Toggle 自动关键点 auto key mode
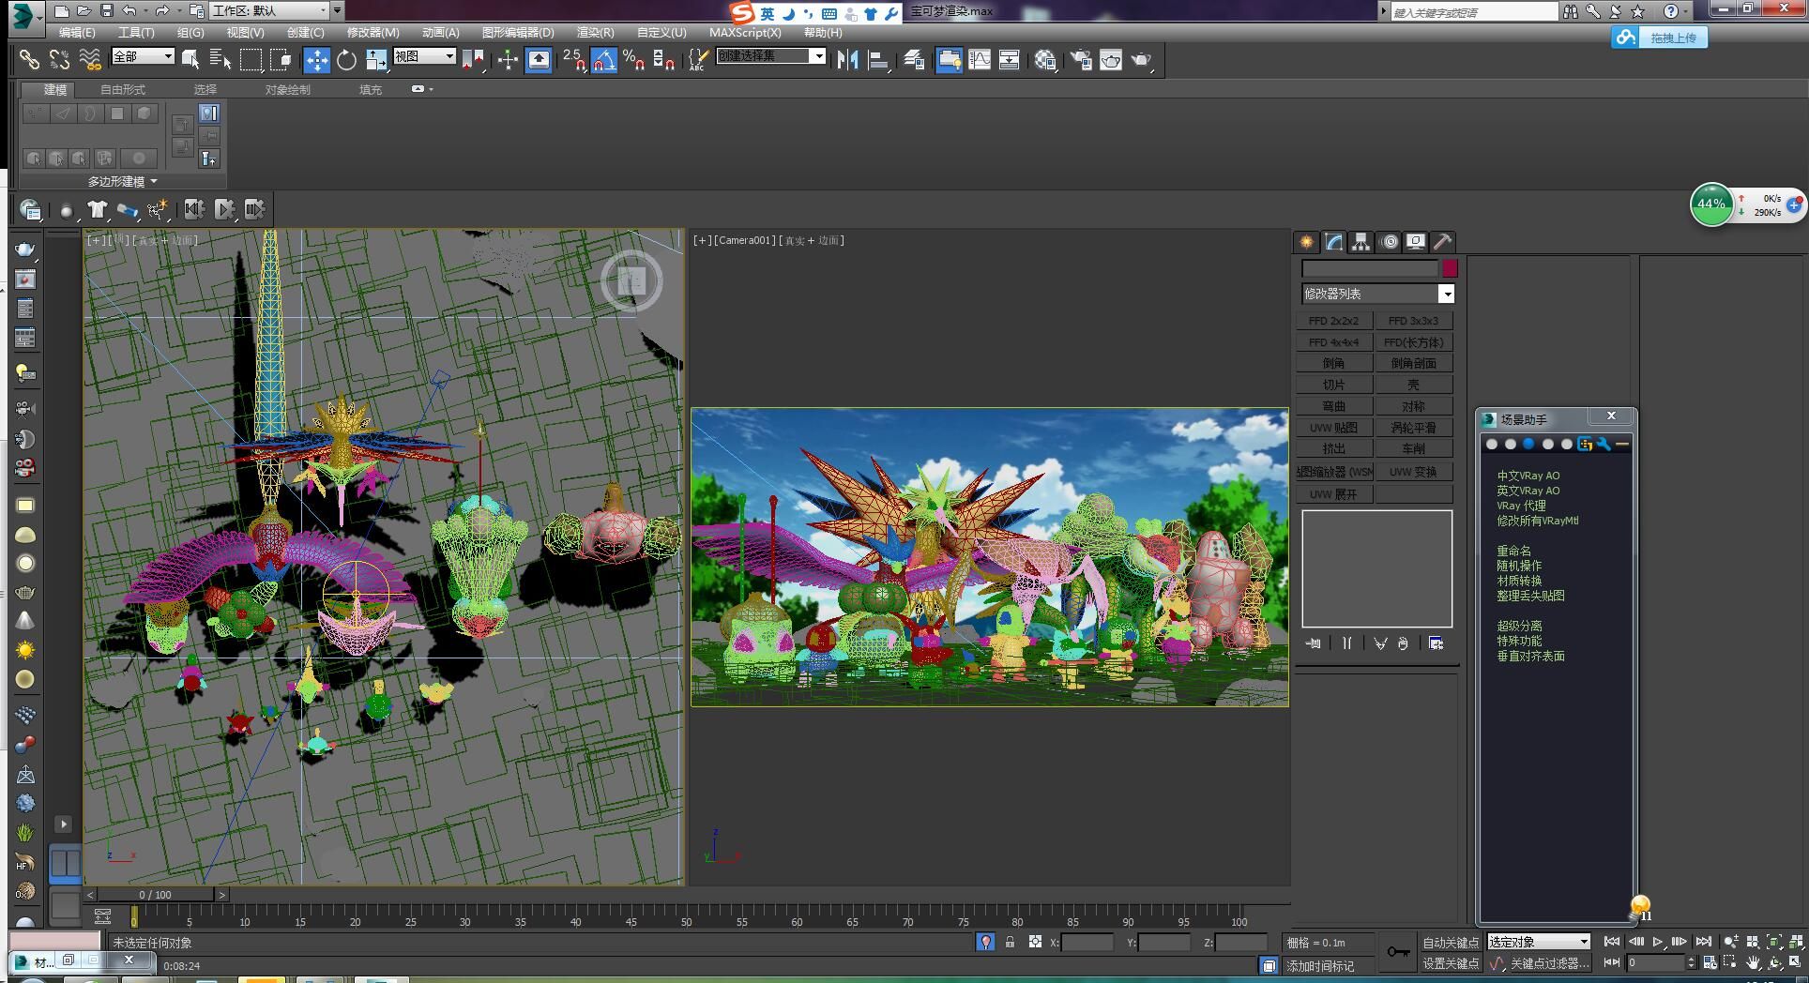 pyautogui.click(x=1450, y=942)
